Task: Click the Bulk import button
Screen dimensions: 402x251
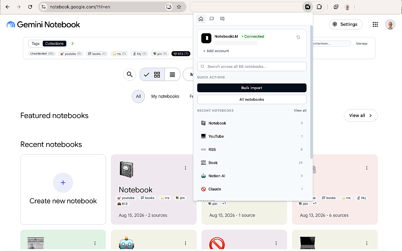Action: pyautogui.click(x=252, y=88)
